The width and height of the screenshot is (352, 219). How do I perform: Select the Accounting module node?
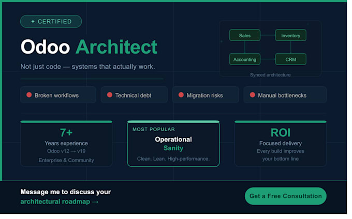click(x=245, y=59)
